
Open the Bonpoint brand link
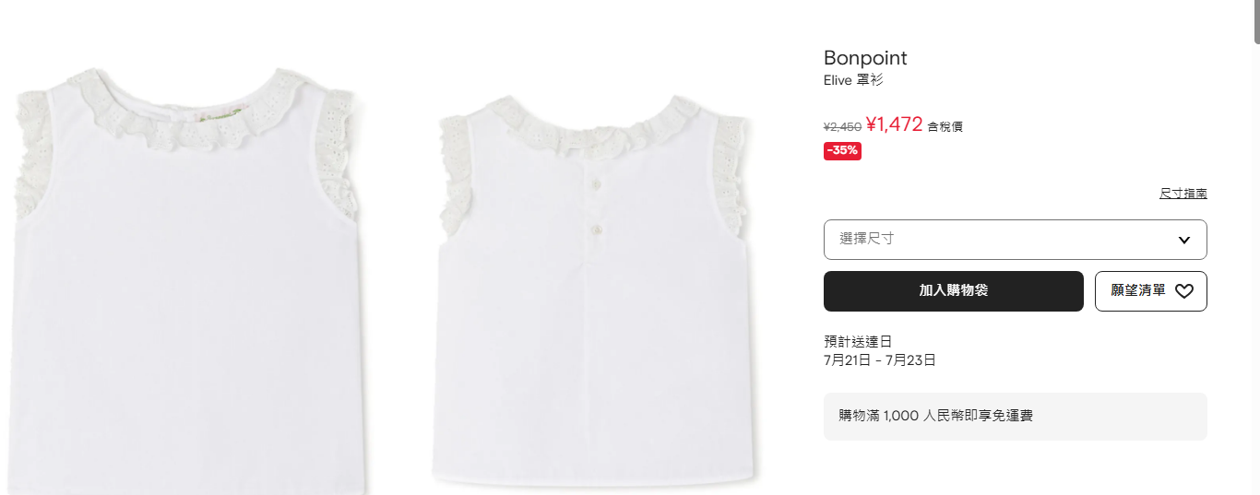865,58
